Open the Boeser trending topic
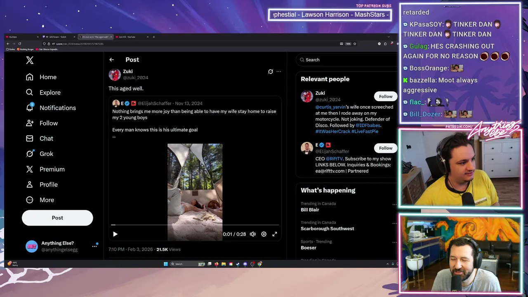The width and height of the screenshot is (528, 297). click(x=309, y=247)
